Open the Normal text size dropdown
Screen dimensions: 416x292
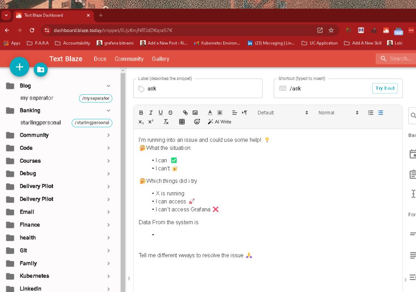click(x=338, y=113)
